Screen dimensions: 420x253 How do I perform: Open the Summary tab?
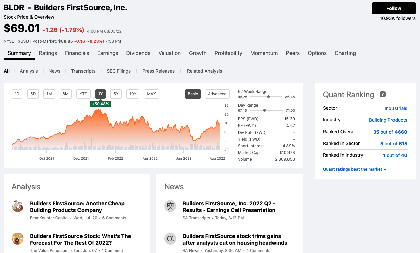coord(19,53)
